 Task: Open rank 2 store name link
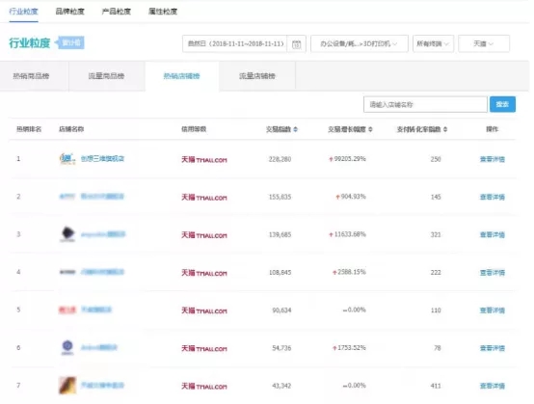click(x=102, y=196)
